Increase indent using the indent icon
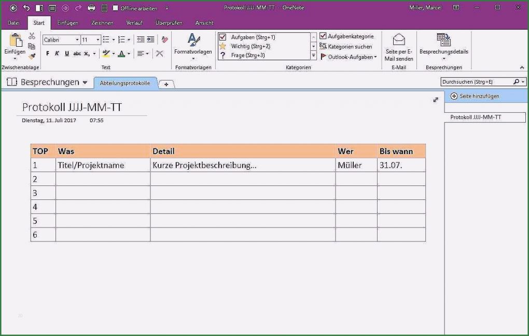Viewport: 529px width, 336px height. coord(150,39)
